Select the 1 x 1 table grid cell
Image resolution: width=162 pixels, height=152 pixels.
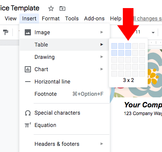click(x=114, y=46)
